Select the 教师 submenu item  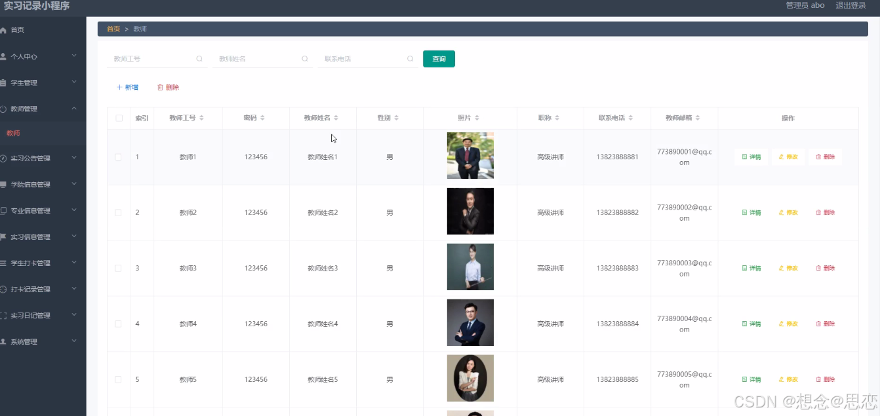[x=43, y=133]
